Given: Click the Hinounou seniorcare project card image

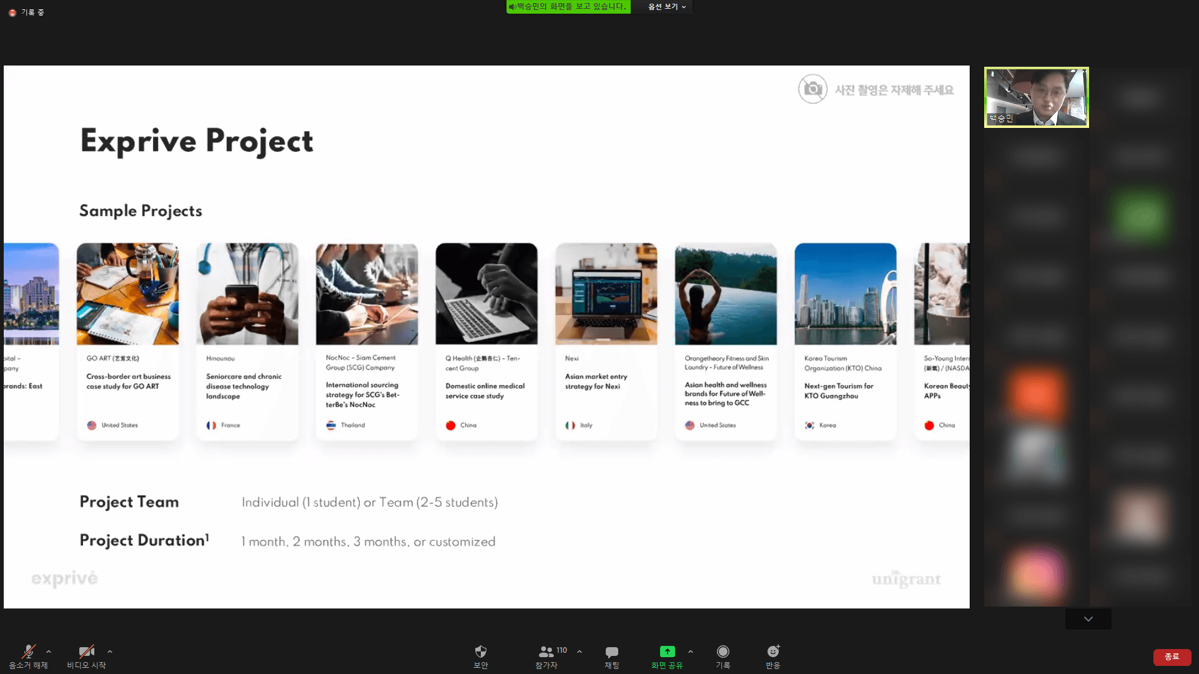Looking at the screenshot, I should 247,294.
